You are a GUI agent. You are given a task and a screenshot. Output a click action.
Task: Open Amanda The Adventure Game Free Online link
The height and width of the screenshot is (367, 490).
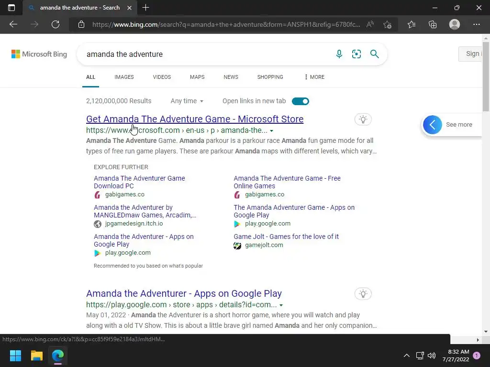[x=287, y=182]
